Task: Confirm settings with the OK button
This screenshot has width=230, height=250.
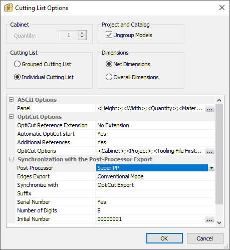Action: coord(164,238)
